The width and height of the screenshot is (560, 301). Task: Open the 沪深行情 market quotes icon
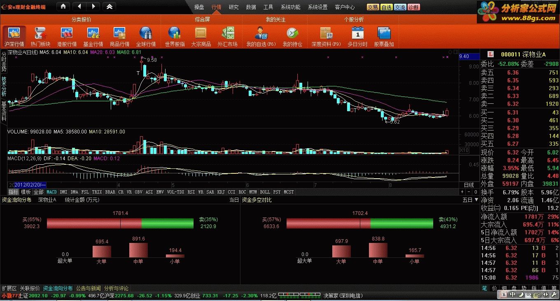coord(14,37)
